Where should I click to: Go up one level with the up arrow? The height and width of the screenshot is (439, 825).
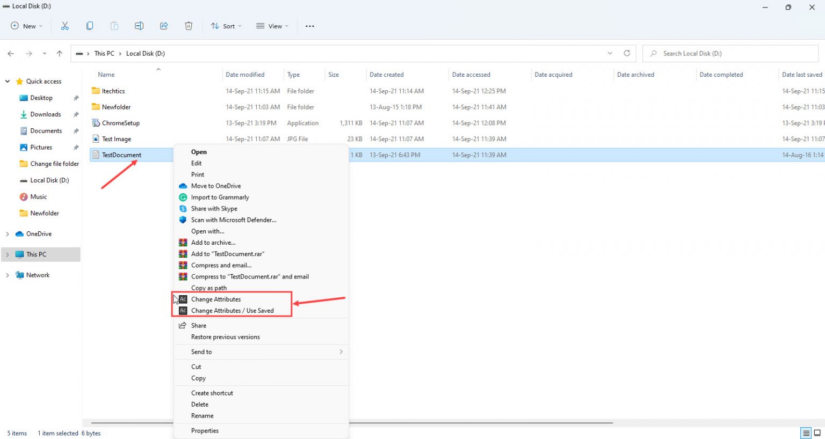pyautogui.click(x=59, y=53)
